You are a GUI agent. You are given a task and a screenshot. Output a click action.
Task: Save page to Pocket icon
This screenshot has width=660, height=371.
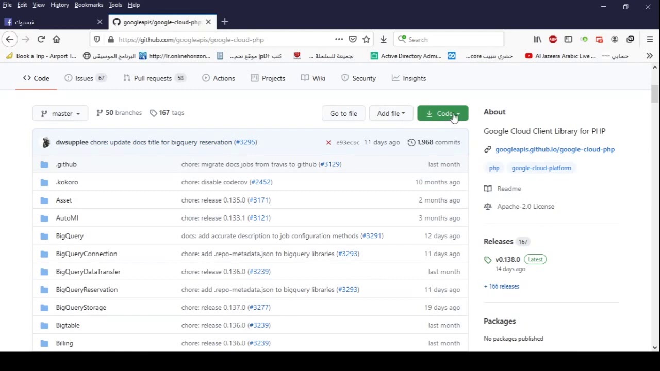[x=353, y=39]
